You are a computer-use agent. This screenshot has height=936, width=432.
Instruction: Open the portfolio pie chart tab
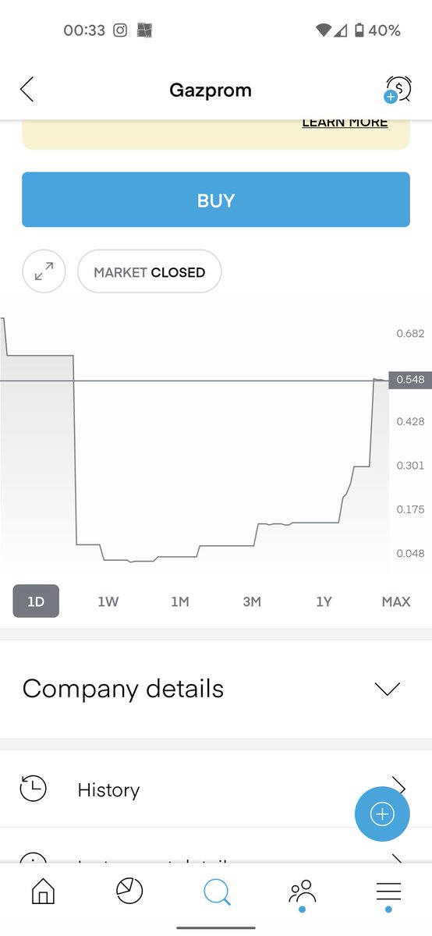pyautogui.click(x=129, y=892)
